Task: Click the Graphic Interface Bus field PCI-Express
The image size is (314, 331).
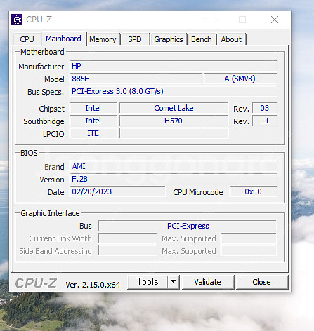Action: [188, 226]
